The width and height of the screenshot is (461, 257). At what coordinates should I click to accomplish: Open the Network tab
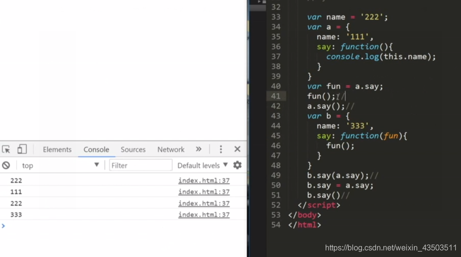pos(171,150)
